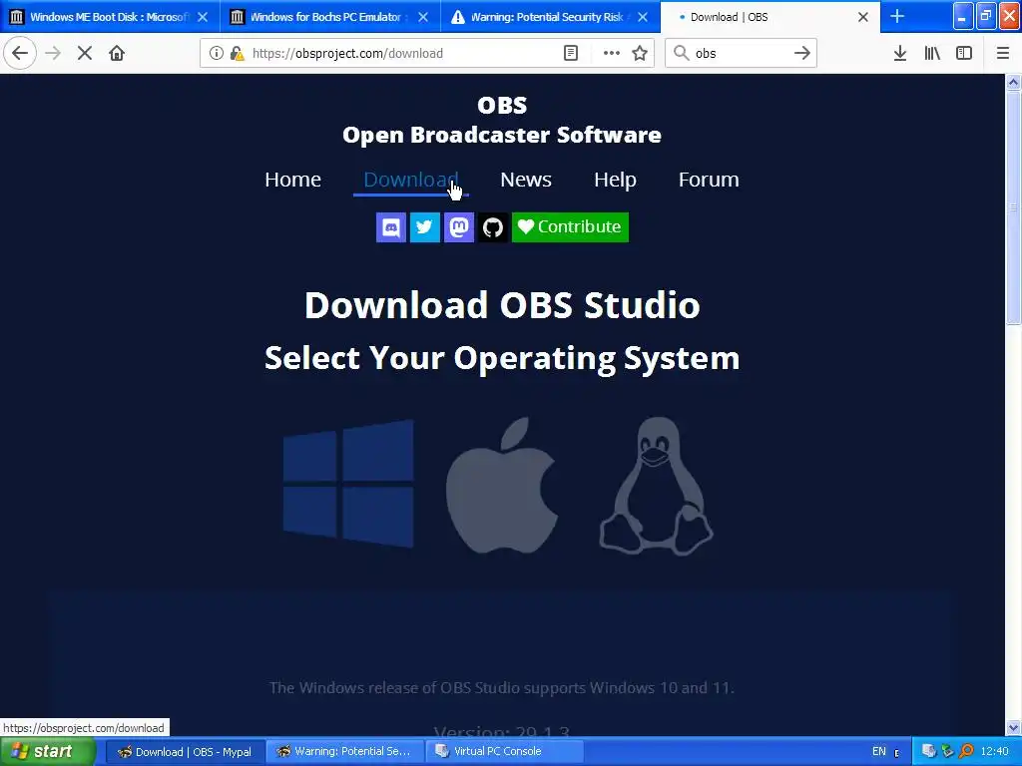This screenshot has width=1022, height=766.
Task: Toggle the sidebar icon
Action: click(964, 53)
